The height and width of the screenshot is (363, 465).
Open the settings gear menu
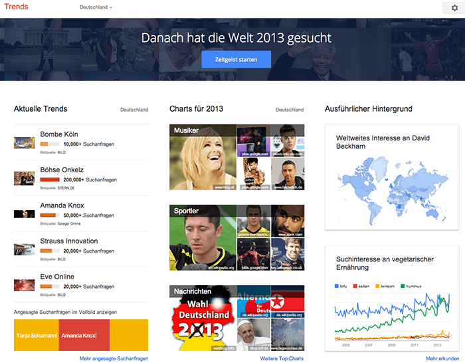pos(454,8)
